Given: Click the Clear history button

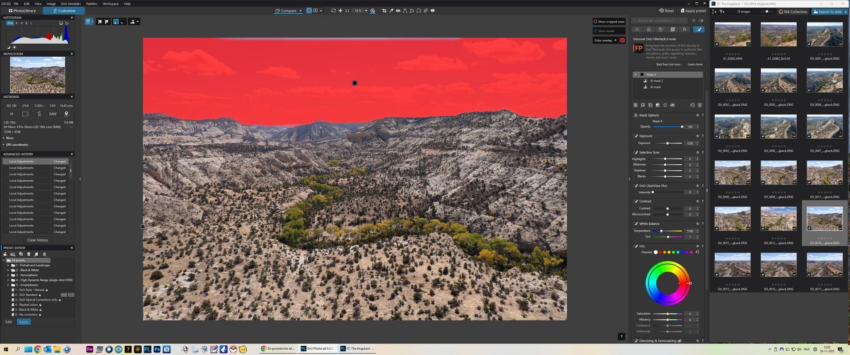Looking at the screenshot, I should (x=38, y=240).
